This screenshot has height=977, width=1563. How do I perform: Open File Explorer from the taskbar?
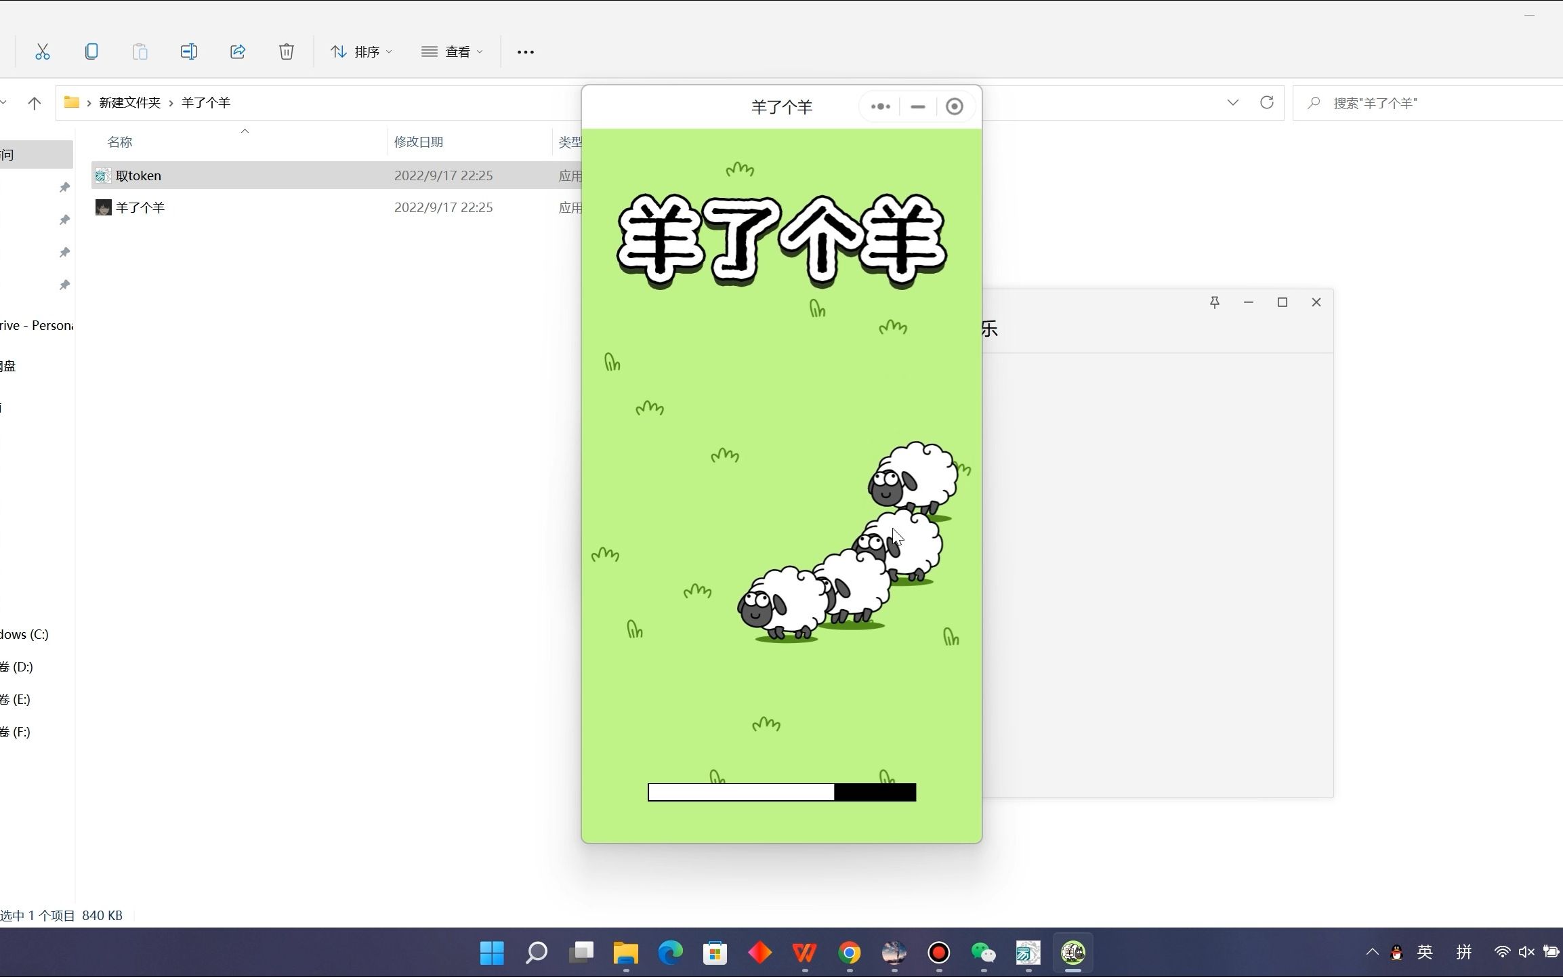626,953
